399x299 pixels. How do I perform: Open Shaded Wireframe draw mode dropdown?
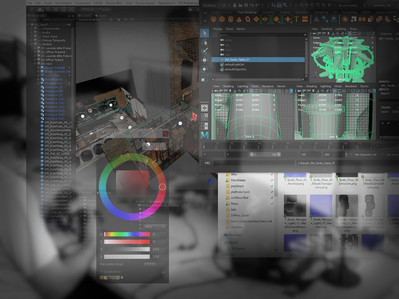[92, 20]
